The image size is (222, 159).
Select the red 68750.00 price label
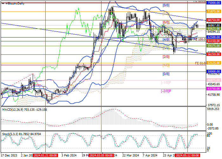point(213,20)
